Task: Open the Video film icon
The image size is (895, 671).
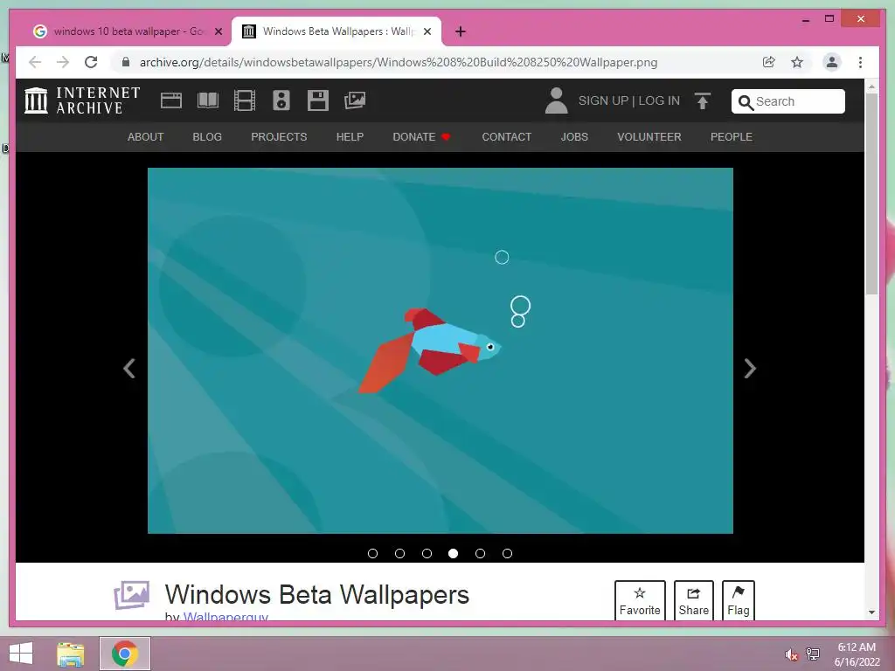Action: click(245, 101)
